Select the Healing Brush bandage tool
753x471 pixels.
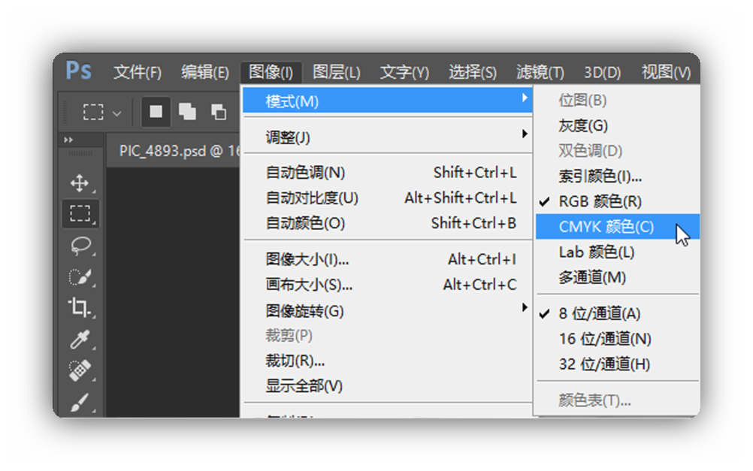click(80, 370)
